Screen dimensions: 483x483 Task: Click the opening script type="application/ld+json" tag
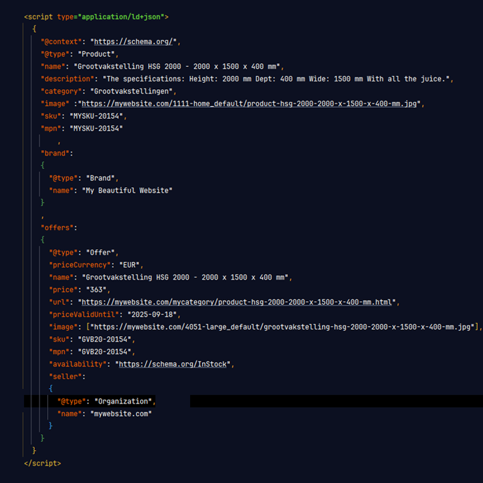[x=96, y=17]
